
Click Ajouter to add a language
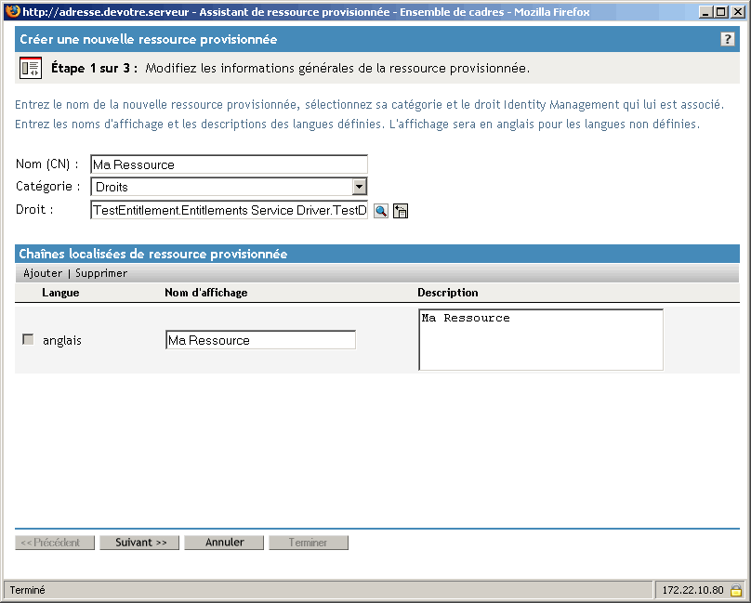click(x=43, y=273)
